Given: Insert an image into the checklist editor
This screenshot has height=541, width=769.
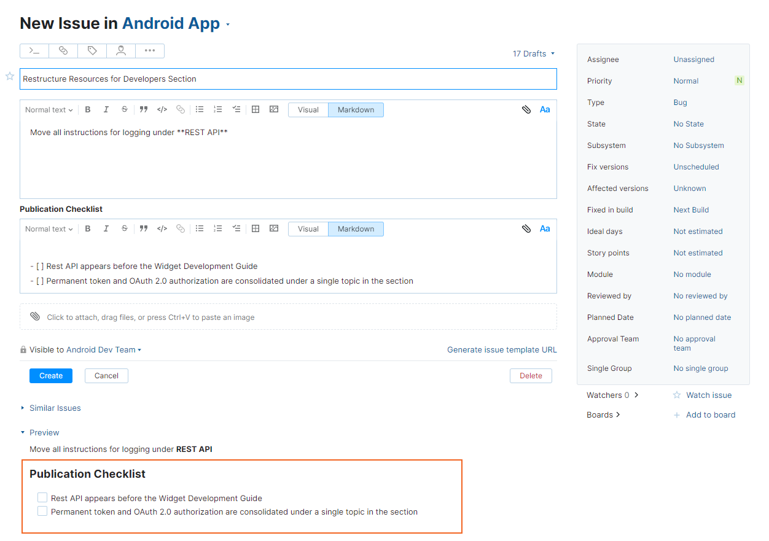Looking at the screenshot, I should pyautogui.click(x=274, y=228).
